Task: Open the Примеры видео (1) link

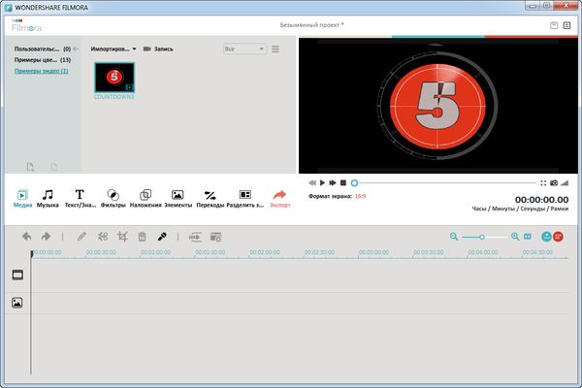Action: pyautogui.click(x=41, y=71)
